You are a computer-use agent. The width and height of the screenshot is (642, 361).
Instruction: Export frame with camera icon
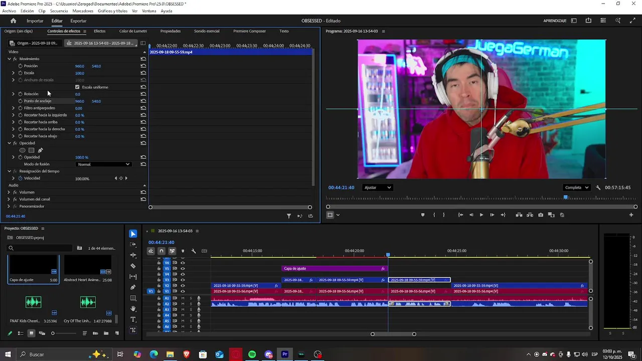(540, 215)
